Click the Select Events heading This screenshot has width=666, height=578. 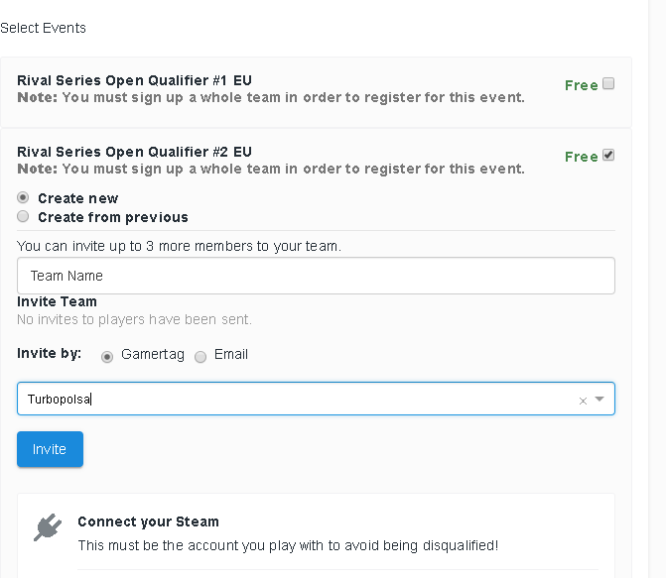(x=44, y=28)
